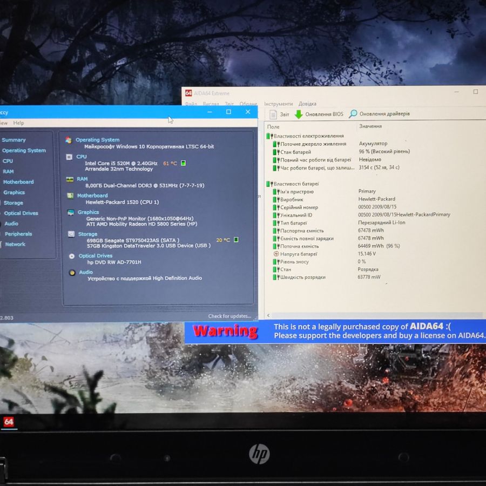The image size is (486, 486).
Task: Open the Graphics heading link in summary
Action: 89,212
